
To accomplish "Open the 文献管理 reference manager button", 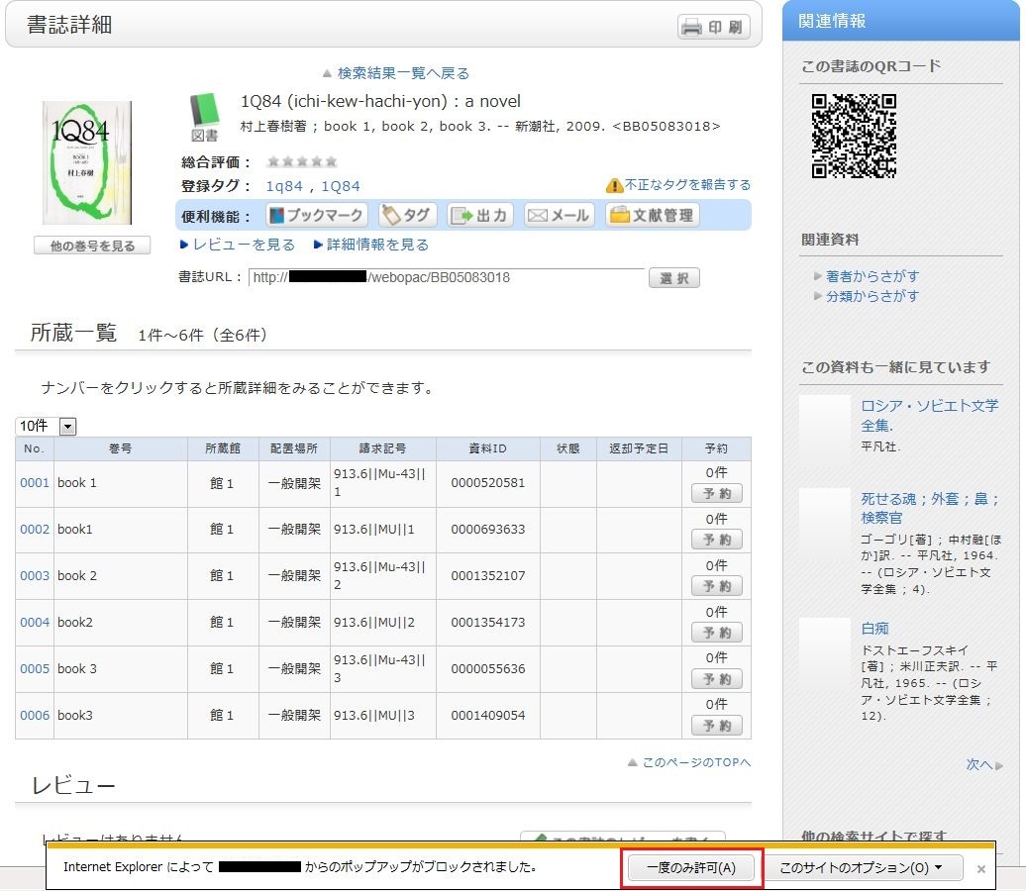I will (x=652, y=215).
